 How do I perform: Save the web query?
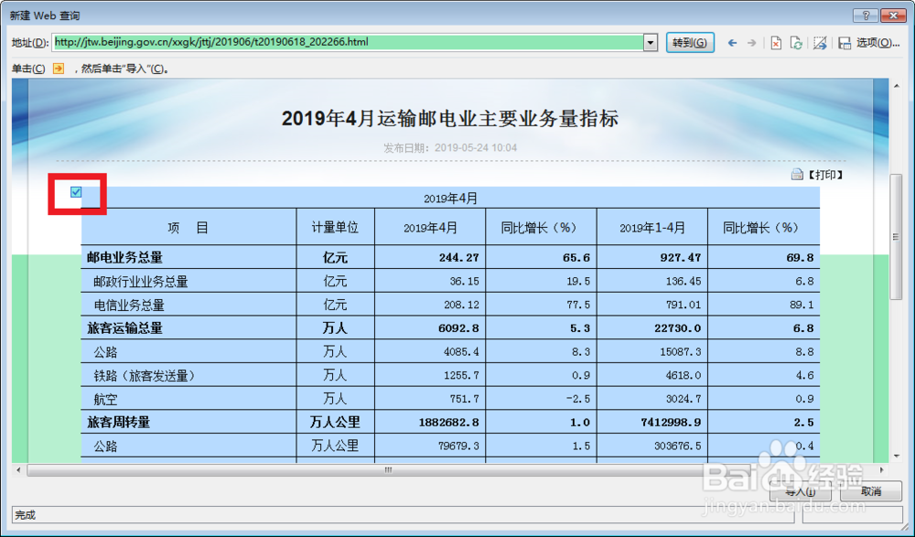845,43
